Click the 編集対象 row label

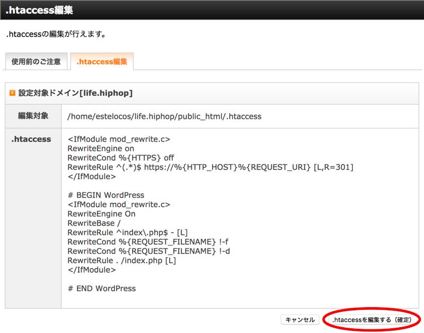[x=33, y=116]
